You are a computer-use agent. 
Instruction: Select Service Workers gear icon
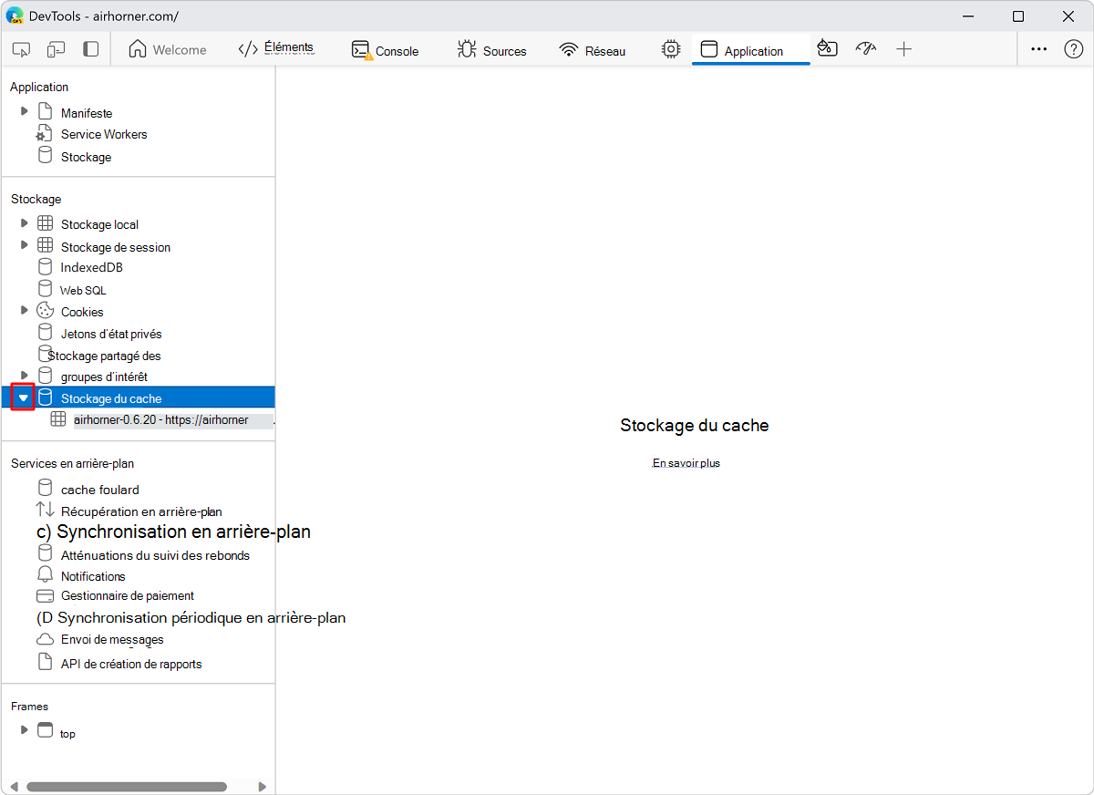coord(45,134)
